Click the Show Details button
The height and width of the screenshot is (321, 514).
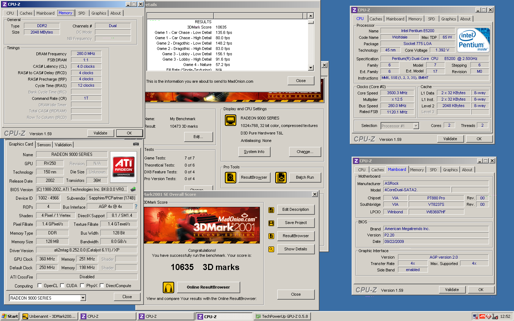[x=296, y=249]
